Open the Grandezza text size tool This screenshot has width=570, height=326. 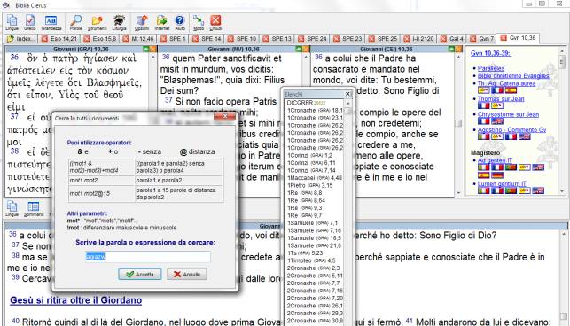[51, 22]
